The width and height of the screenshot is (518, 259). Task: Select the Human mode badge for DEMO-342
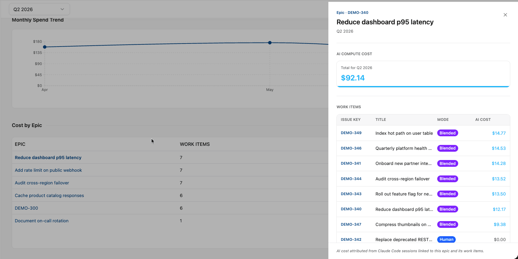(x=446, y=240)
